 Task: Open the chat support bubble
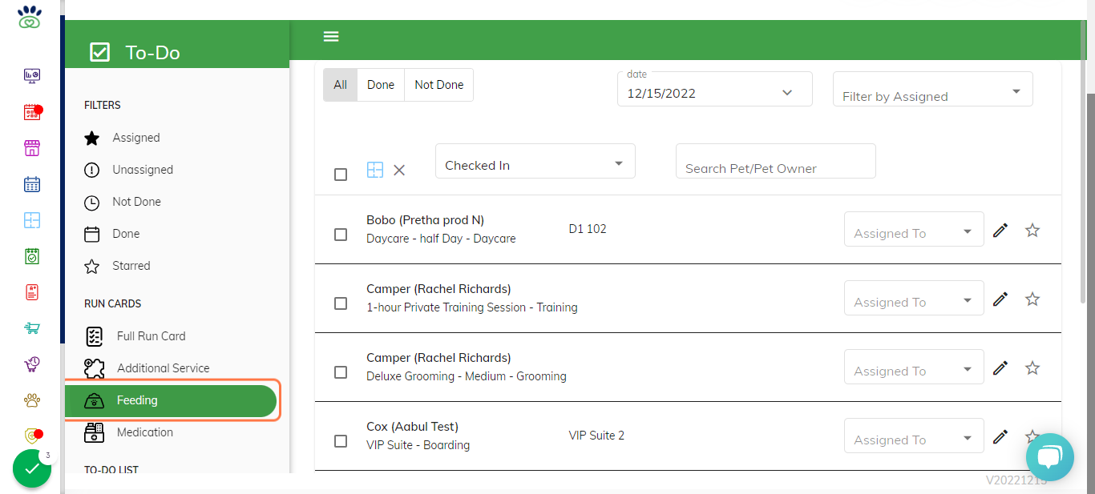pos(1049,457)
